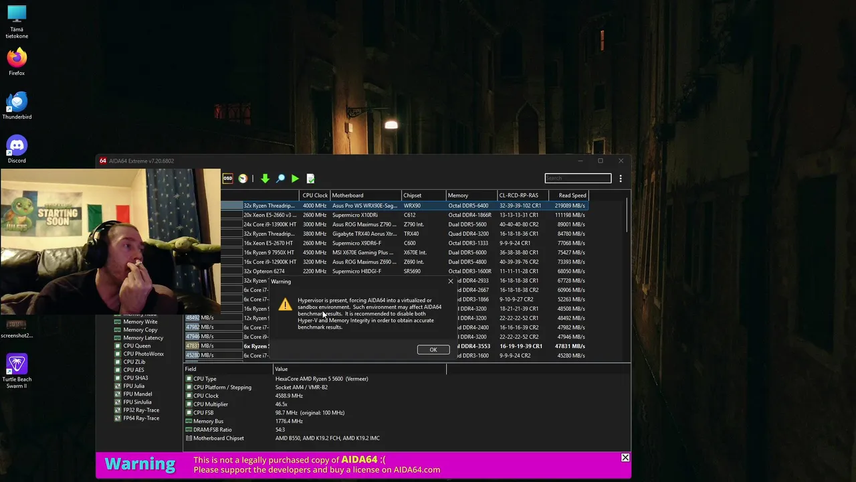Select the CPU Queen benchmark

(136, 346)
